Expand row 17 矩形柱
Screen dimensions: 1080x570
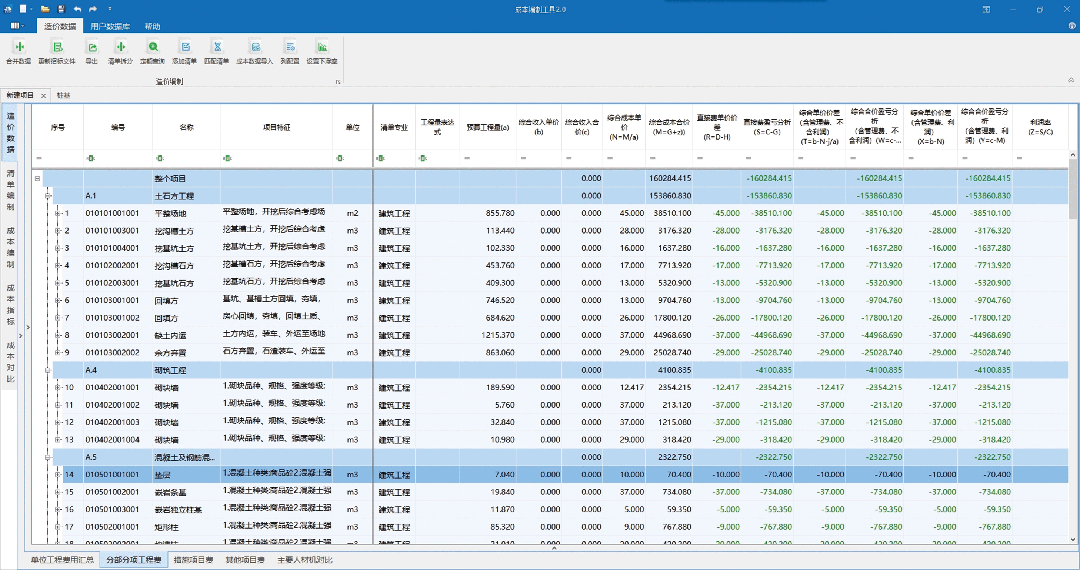[x=58, y=527]
